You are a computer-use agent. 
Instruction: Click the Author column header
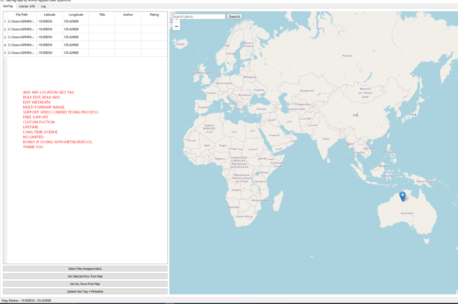128,14
